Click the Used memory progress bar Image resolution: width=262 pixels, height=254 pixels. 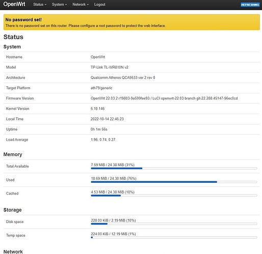(x=174, y=182)
